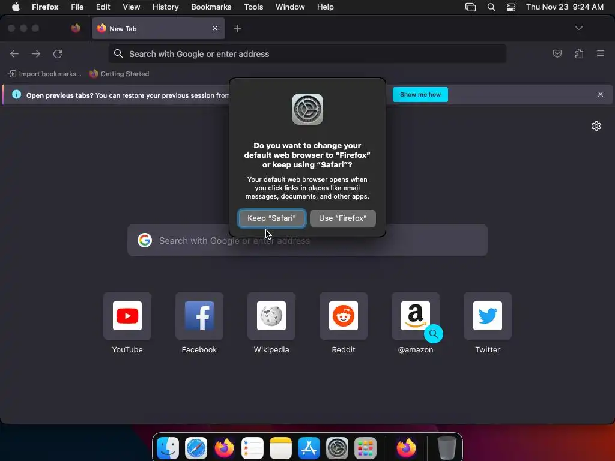The height and width of the screenshot is (461, 615).
Task: Click the System Settings icon in dialog
Action: coord(307,109)
